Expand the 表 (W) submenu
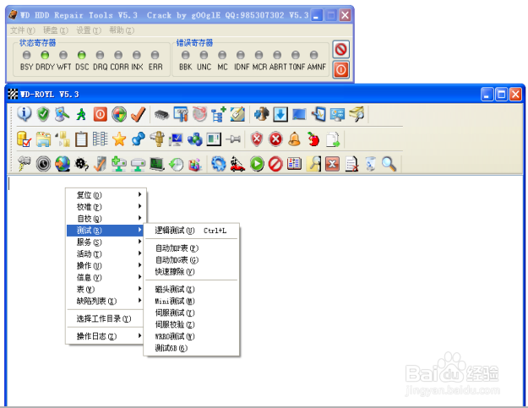 [105, 289]
